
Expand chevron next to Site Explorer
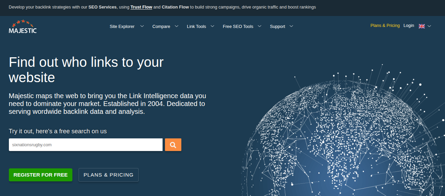click(x=142, y=26)
